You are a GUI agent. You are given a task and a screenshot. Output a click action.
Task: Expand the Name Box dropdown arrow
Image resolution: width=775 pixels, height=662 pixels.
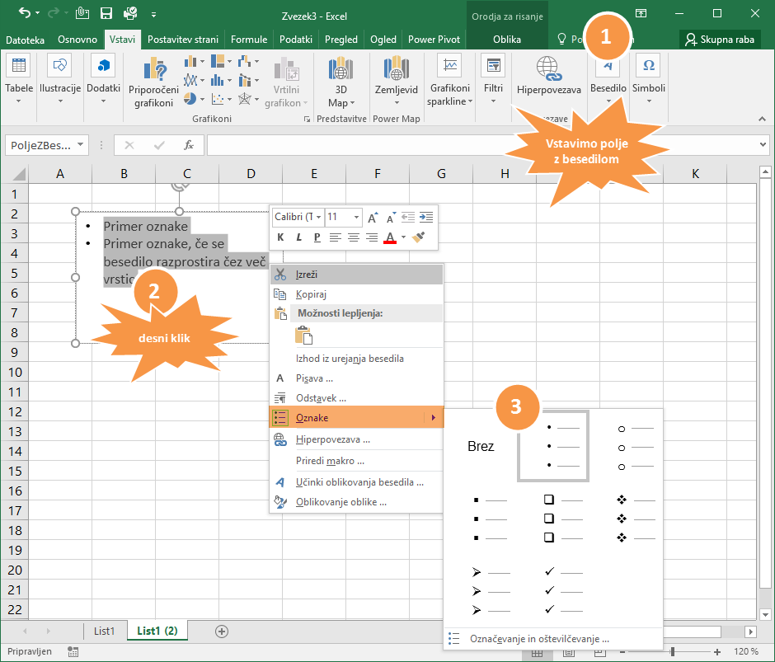coord(80,145)
